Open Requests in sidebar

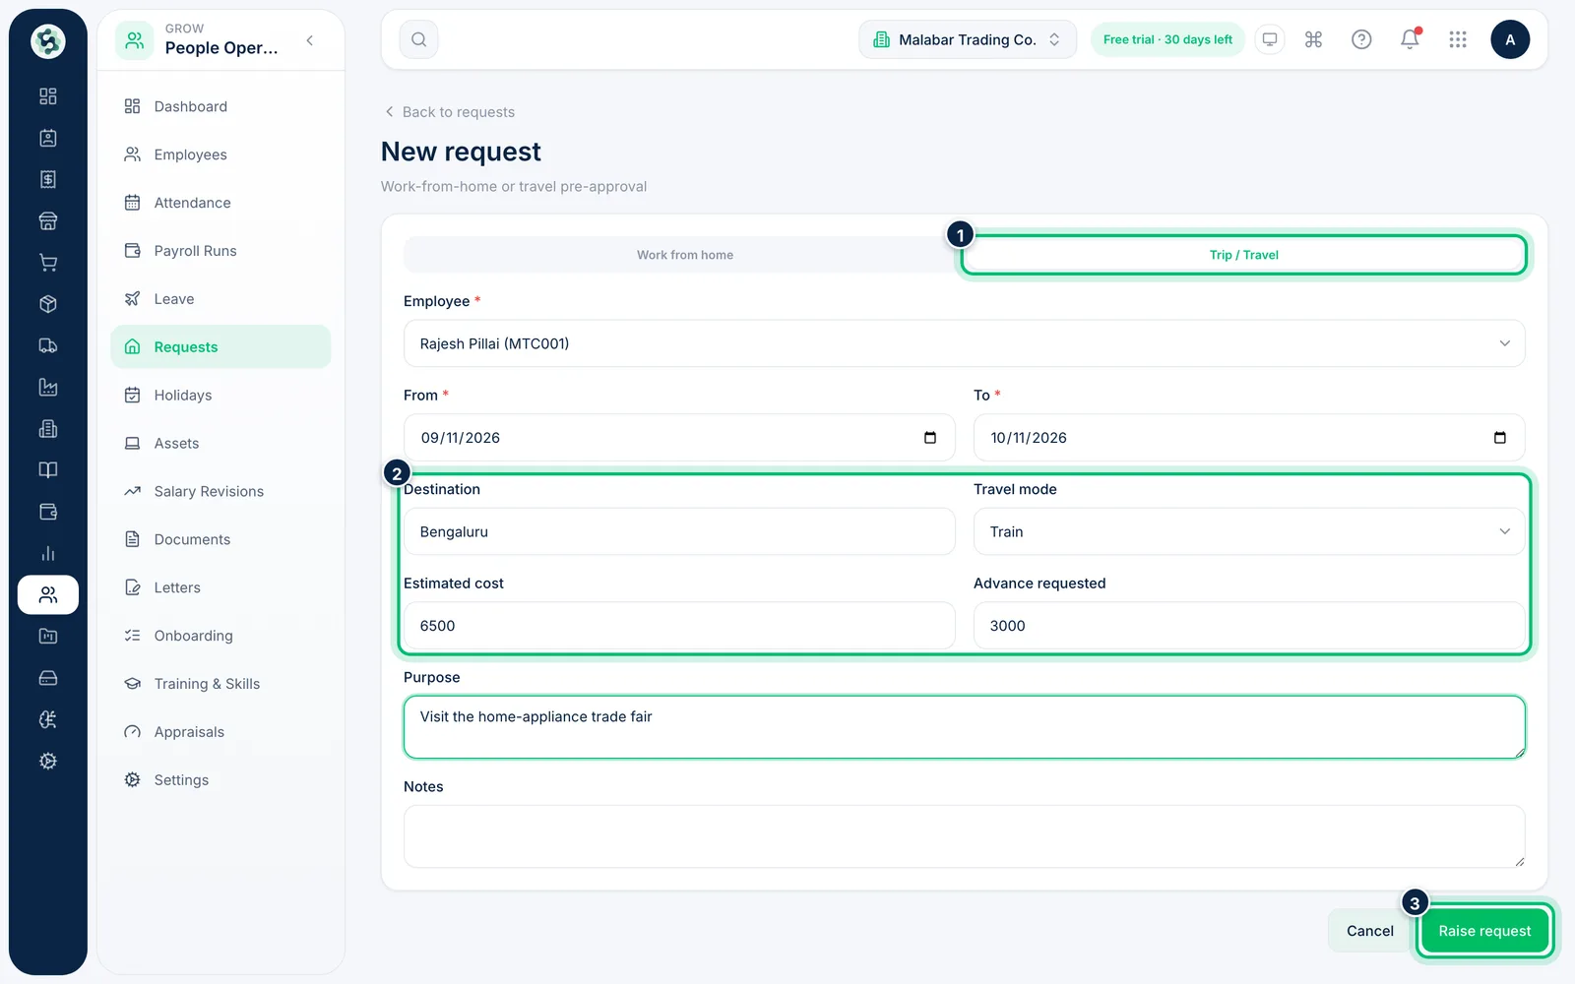(220, 347)
